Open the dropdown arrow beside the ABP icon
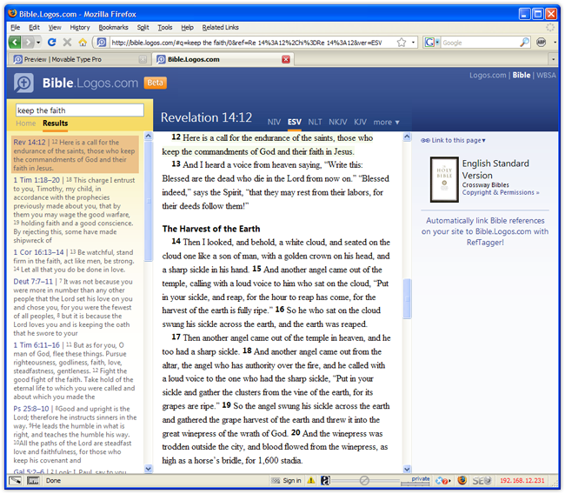This screenshot has width=565, height=494. coord(555,43)
